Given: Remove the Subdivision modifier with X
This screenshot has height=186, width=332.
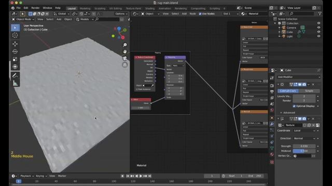Looking at the screenshot, I should tap(313, 84).
